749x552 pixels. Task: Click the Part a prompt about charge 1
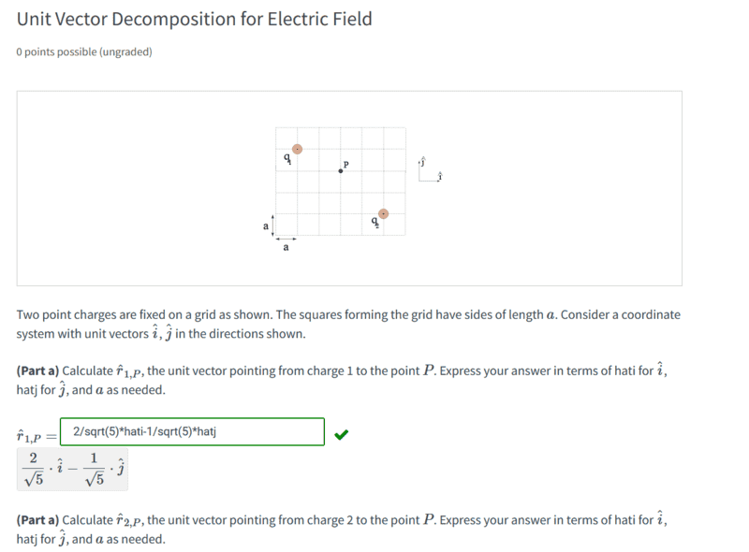point(342,379)
